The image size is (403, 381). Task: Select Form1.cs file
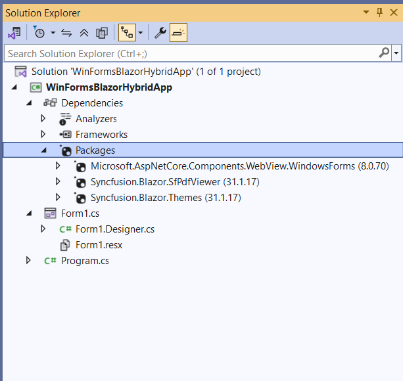tap(80, 213)
